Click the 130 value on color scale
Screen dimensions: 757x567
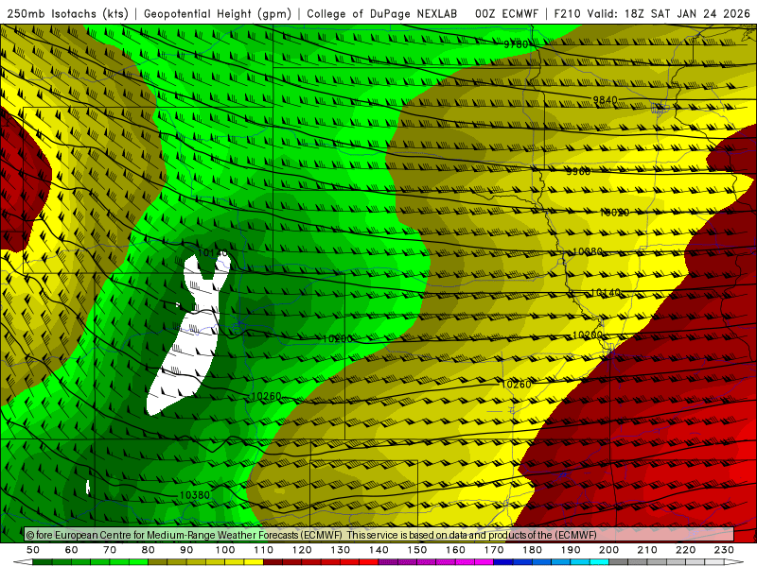tap(341, 550)
